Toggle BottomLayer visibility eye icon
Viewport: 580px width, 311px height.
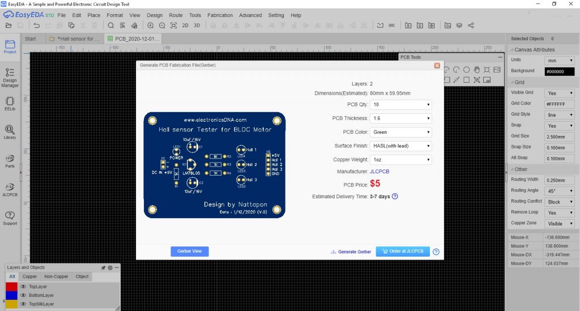(23, 295)
